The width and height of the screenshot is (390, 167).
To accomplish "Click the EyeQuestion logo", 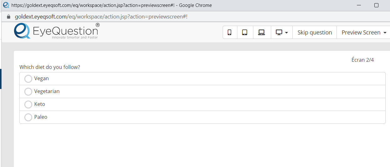I will (x=56, y=31).
